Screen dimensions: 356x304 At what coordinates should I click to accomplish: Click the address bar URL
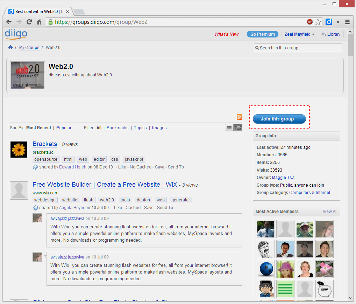pyautogui.click(x=101, y=22)
